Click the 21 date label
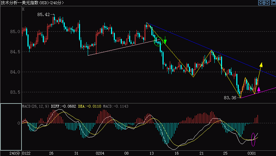The width and height of the screenshot is (276, 156). (202, 153)
